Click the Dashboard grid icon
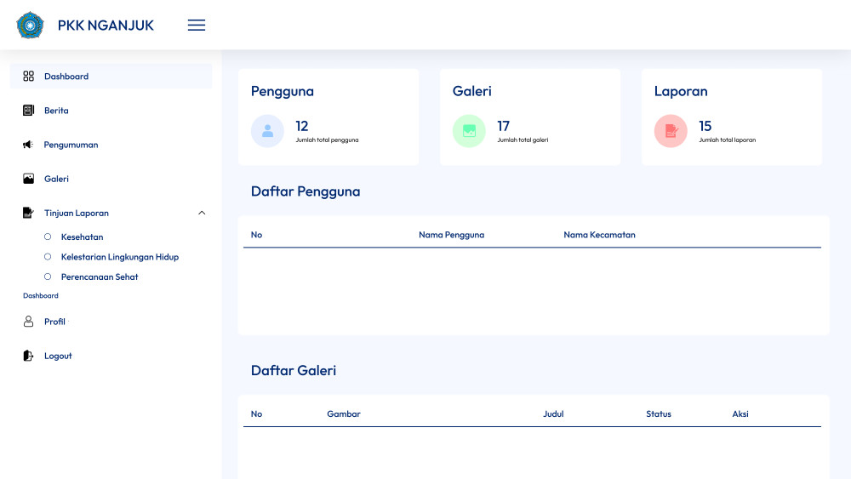This screenshot has height=479, width=851. click(x=29, y=76)
